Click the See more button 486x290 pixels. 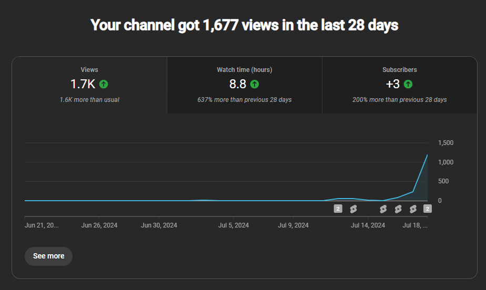coord(49,256)
